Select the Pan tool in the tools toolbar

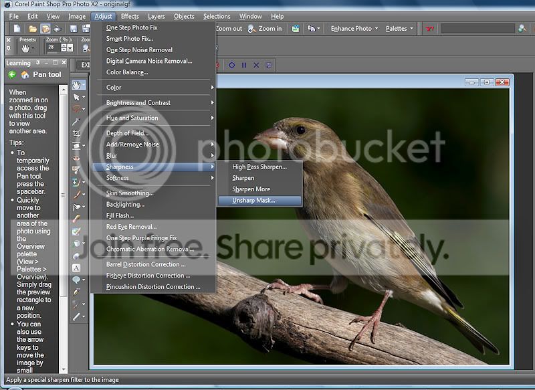pyautogui.click(x=77, y=85)
